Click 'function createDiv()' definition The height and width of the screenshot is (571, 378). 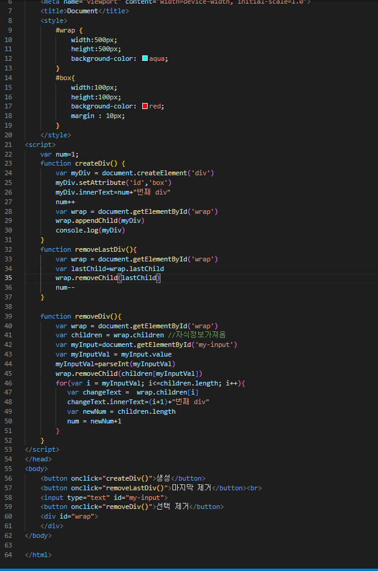(83, 163)
